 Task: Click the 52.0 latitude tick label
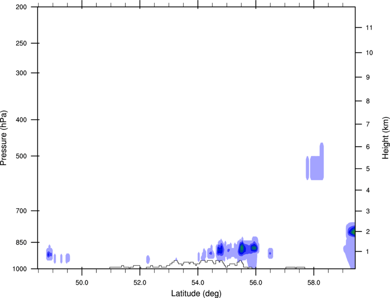(140, 283)
